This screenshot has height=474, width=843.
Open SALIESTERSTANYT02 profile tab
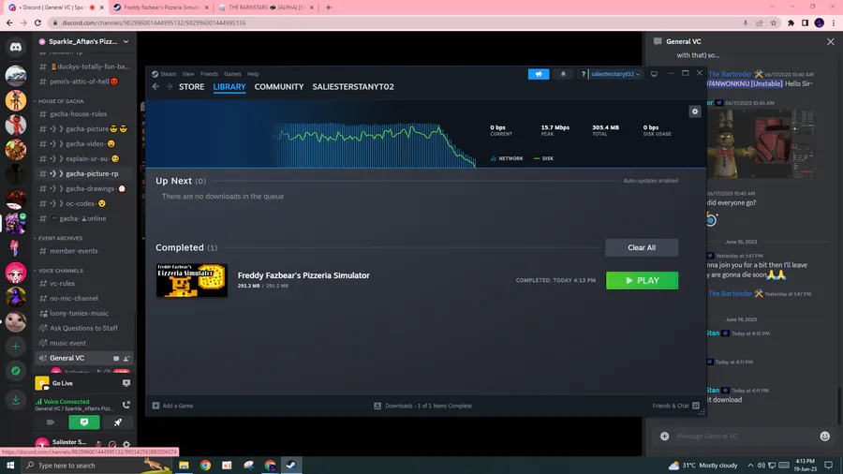point(353,87)
